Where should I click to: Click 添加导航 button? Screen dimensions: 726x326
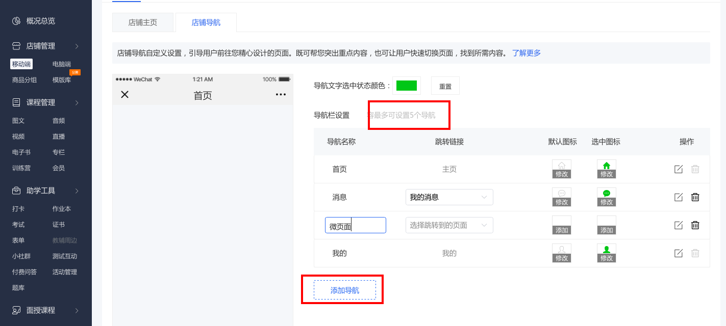[x=345, y=290]
